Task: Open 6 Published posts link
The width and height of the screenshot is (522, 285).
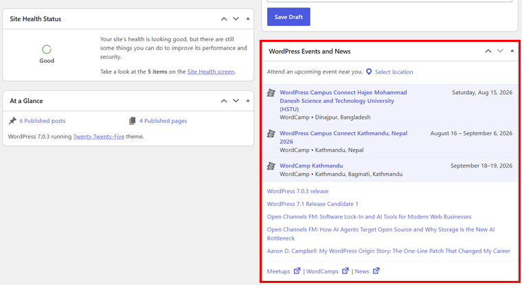Action: click(43, 121)
